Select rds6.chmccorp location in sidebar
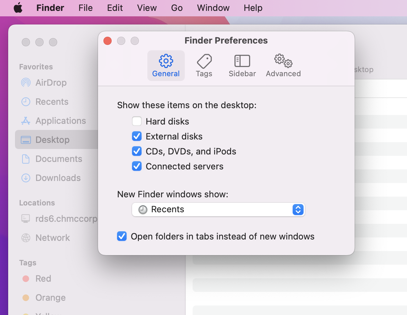This screenshot has width=407, height=315. tap(66, 218)
